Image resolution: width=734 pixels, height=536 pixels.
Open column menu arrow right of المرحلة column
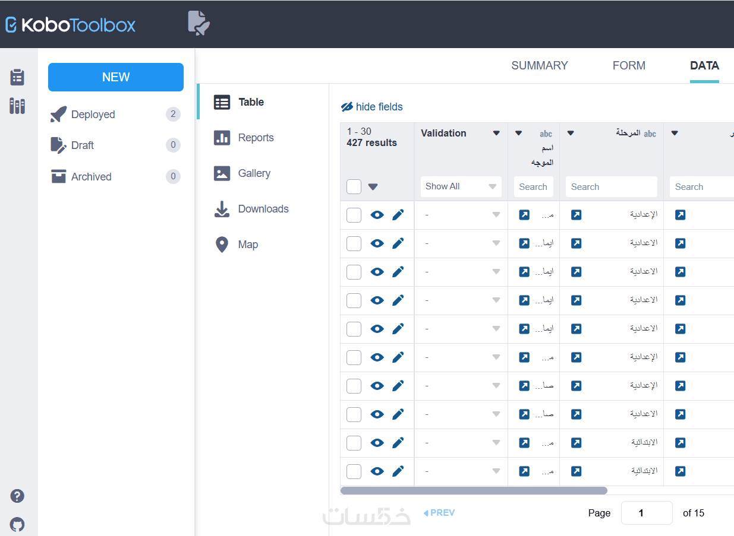click(675, 134)
